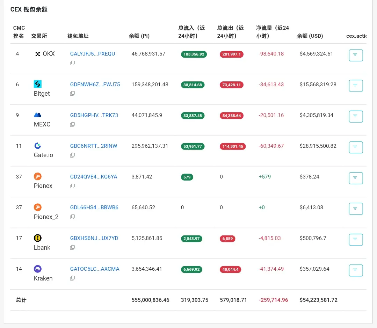377x328 pixels.
Task: Select total net flow -259,714.96
Action: click(x=273, y=300)
